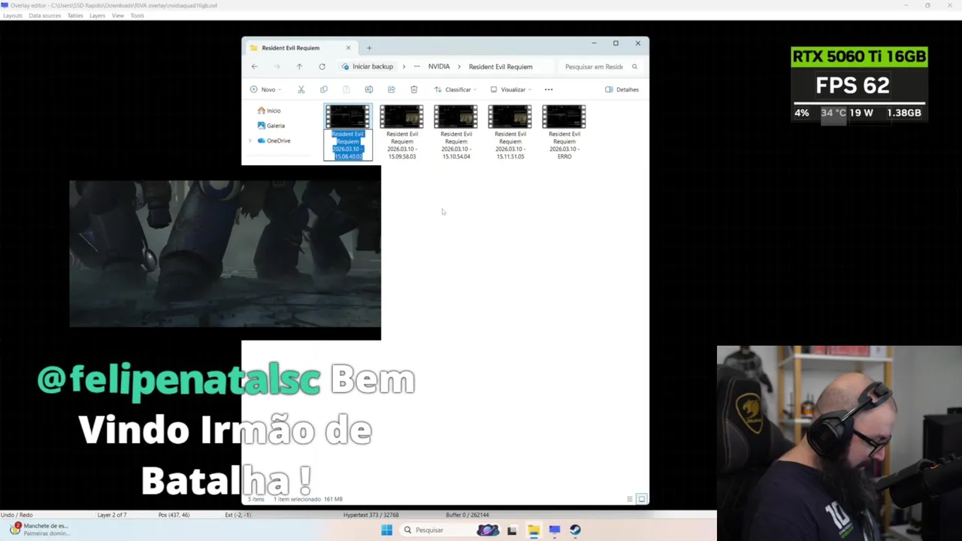Open the Layouts menu in Overlay editor
This screenshot has height=541, width=962.
13,16
